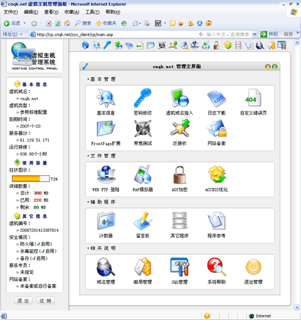Open 程序参考 documents icon

[216, 221]
